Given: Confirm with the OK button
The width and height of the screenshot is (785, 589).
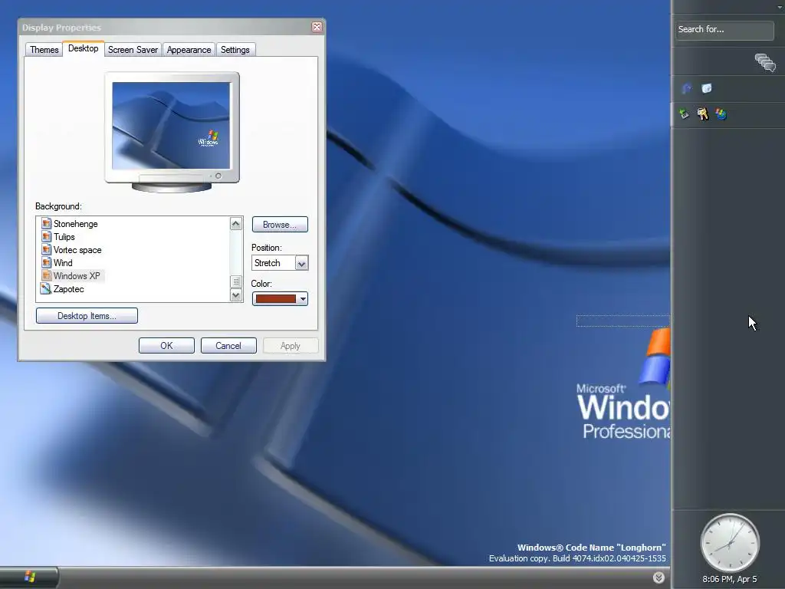Looking at the screenshot, I should tap(166, 346).
